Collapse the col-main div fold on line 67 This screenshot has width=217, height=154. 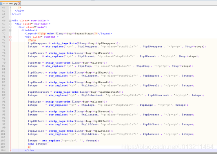click(x=10, y=24)
